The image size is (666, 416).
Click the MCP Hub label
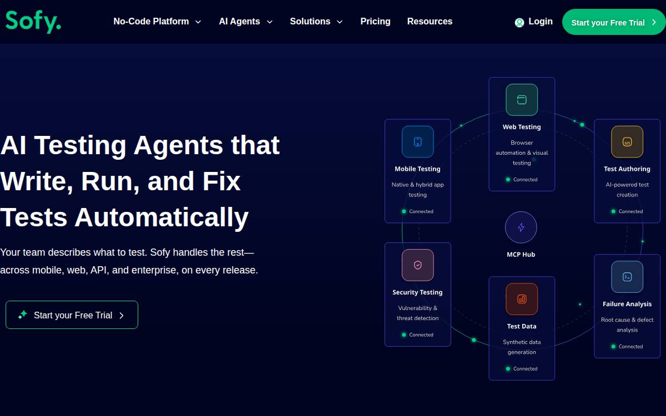click(x=521, y=255)
